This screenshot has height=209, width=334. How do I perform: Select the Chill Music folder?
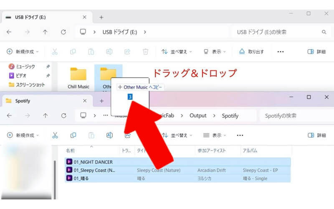point(78,78)
